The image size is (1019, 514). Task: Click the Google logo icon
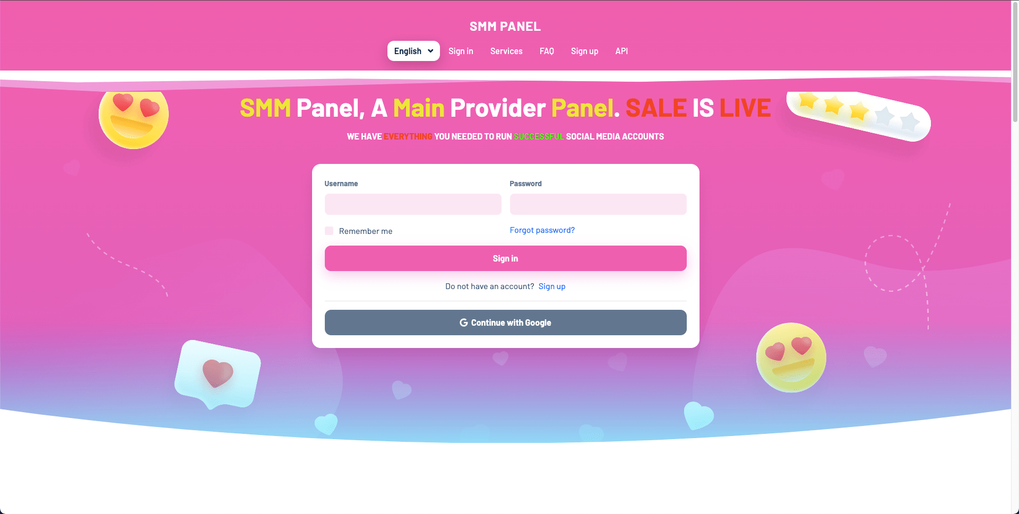(x=463, y=323)
